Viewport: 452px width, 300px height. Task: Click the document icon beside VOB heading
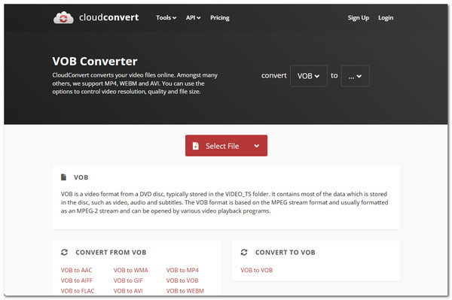[63, 177]
